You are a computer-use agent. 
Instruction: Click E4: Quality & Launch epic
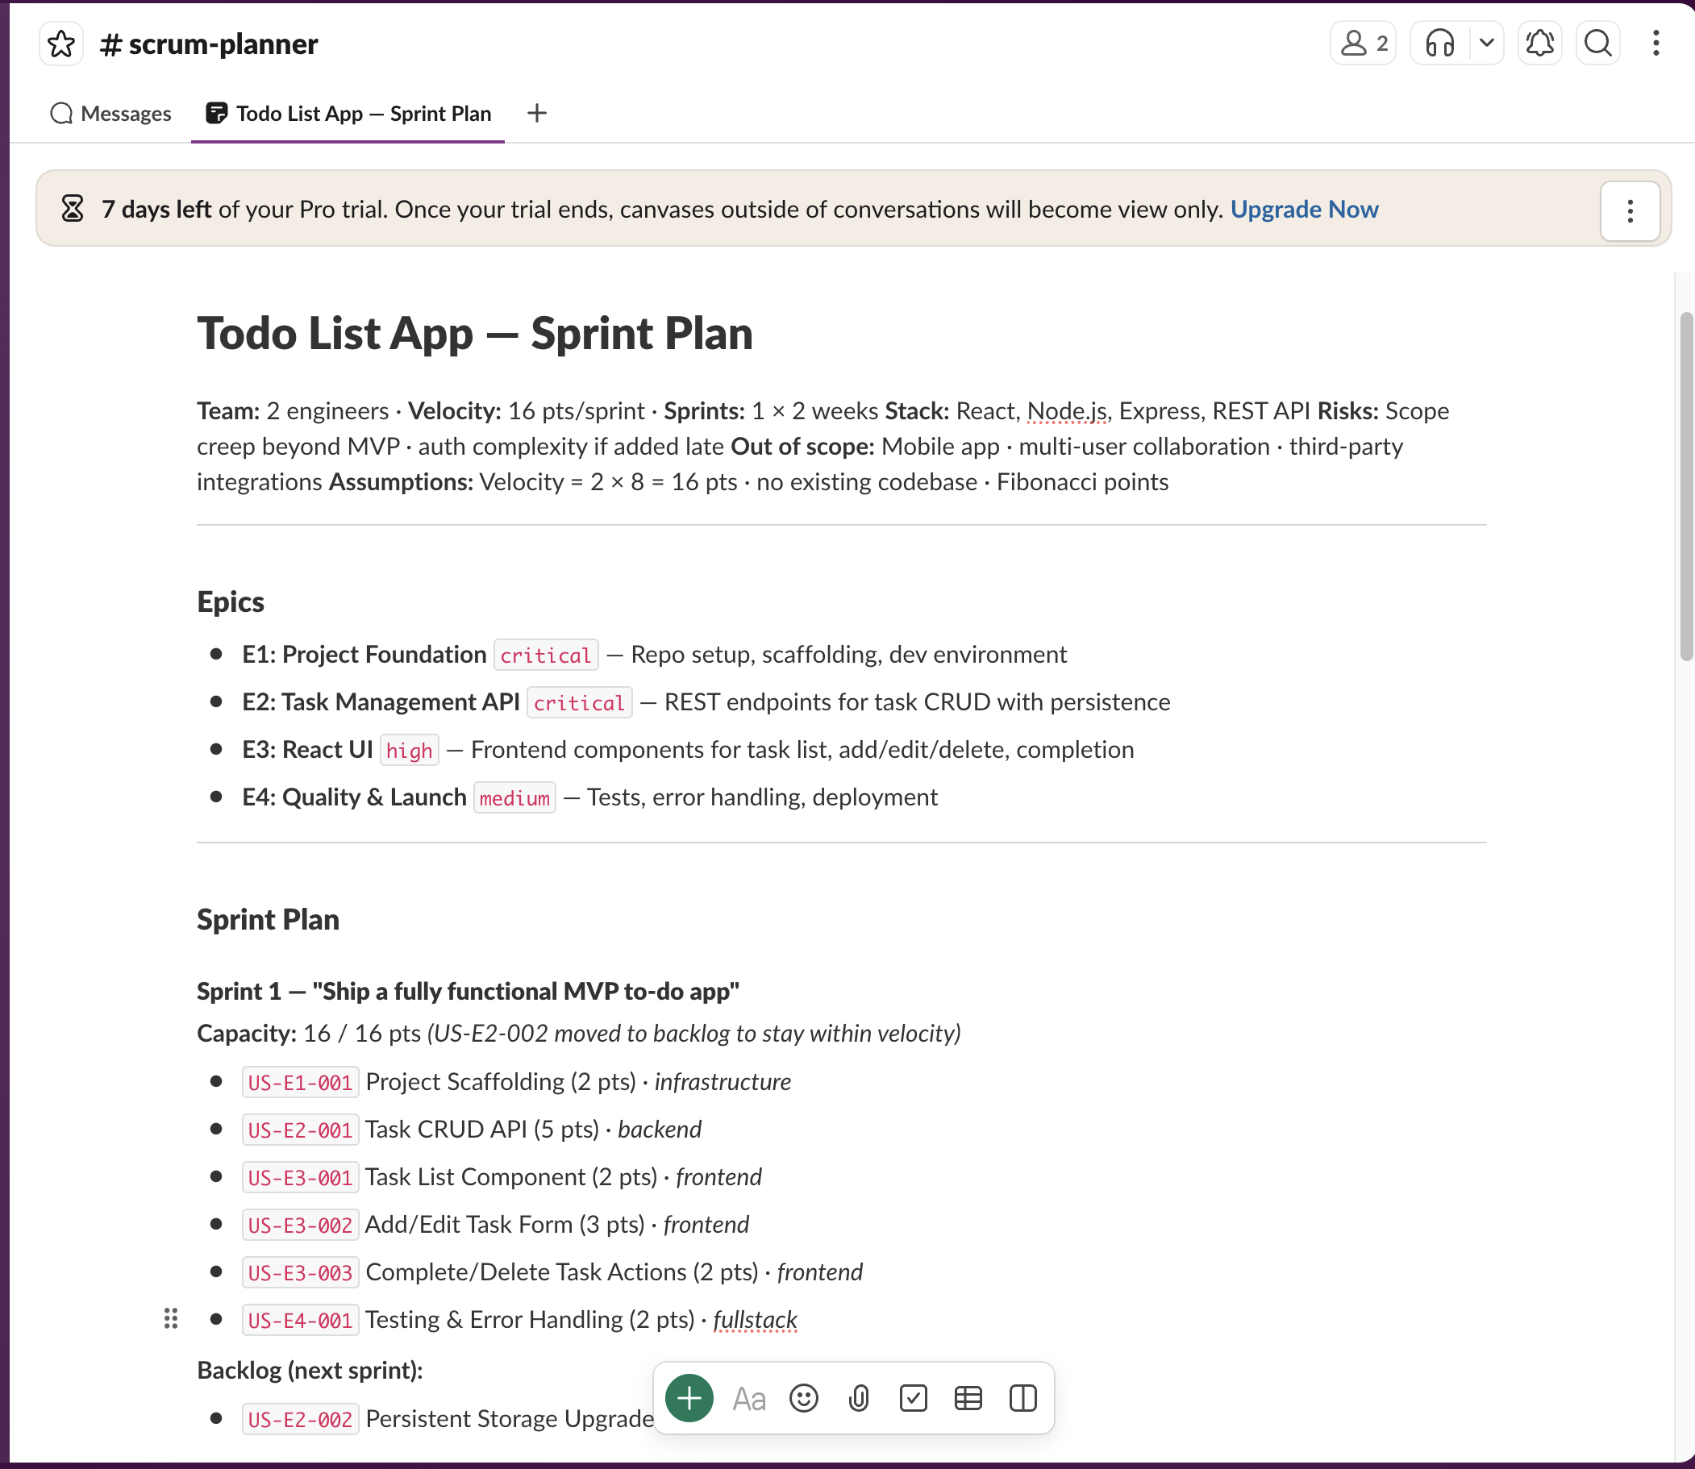pos(354,797)
